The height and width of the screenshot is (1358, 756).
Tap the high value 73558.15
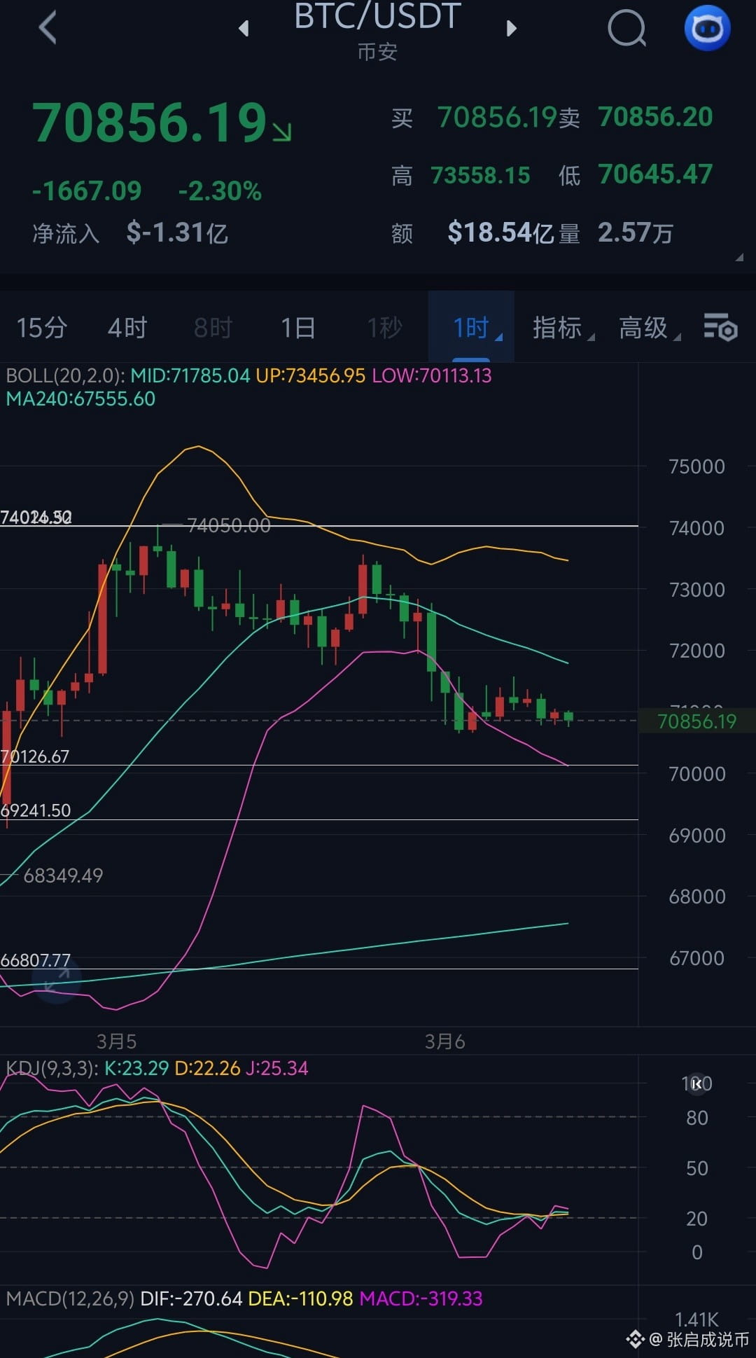click(x=480, y=175)
